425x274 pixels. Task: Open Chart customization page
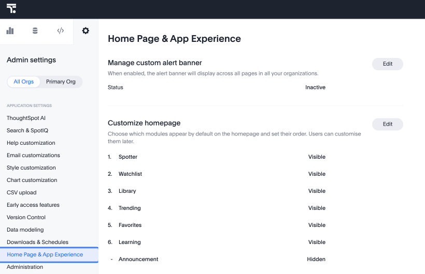point(32,180)
